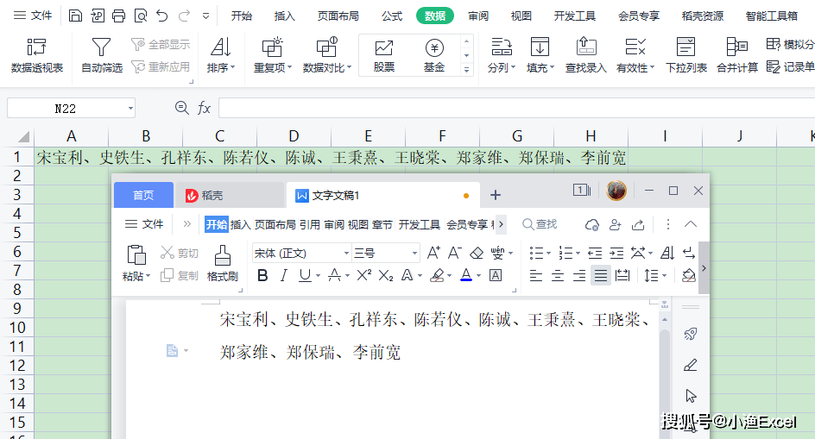Screen dimensions: 815x439
Task: Apply the text highlight color in Writer
Action: pyautogui.click(x=437, y=275)
